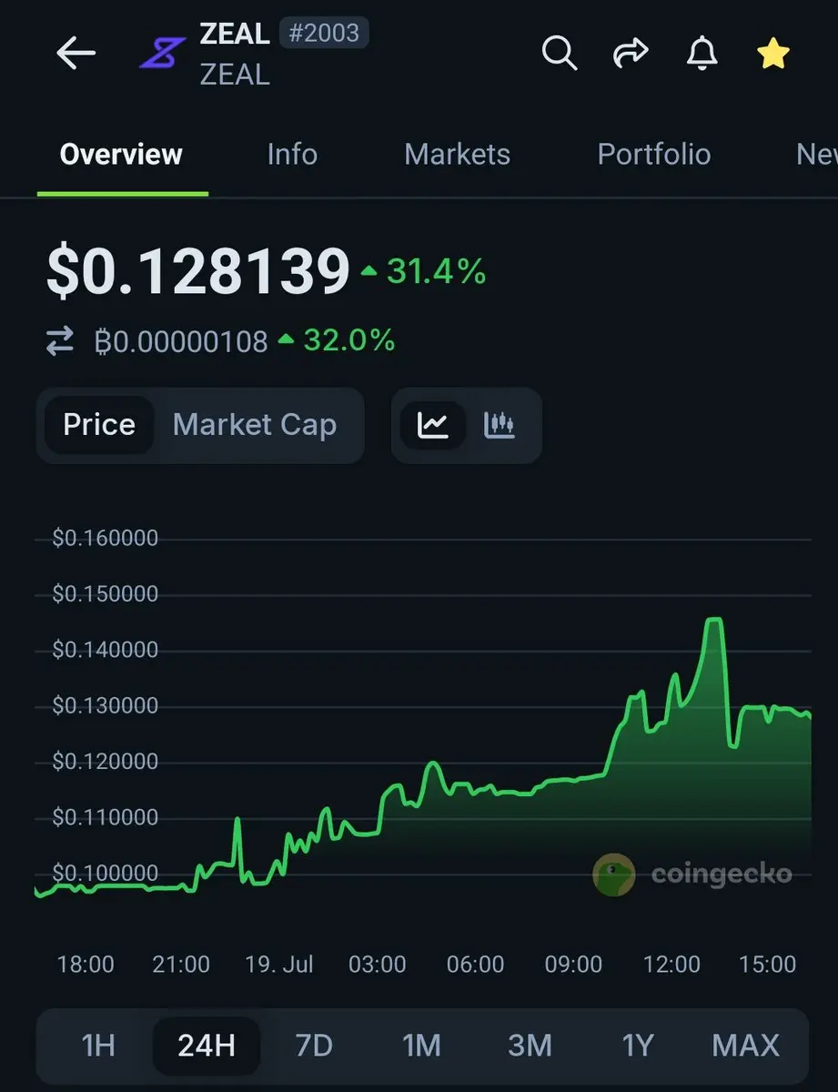Tap the back arrow icon
Image resolution: width=838 pixels, height=1092 pixels.
[x=76, y=54]
